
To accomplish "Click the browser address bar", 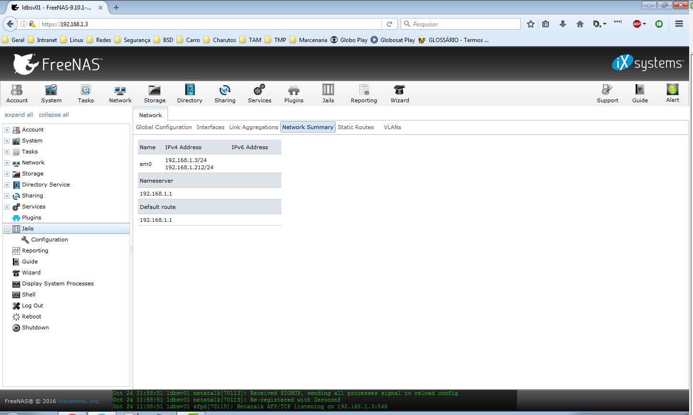I will 211,24.
